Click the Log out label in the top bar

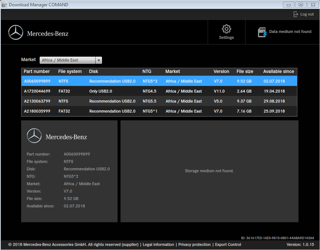click(x=307, y=14)
